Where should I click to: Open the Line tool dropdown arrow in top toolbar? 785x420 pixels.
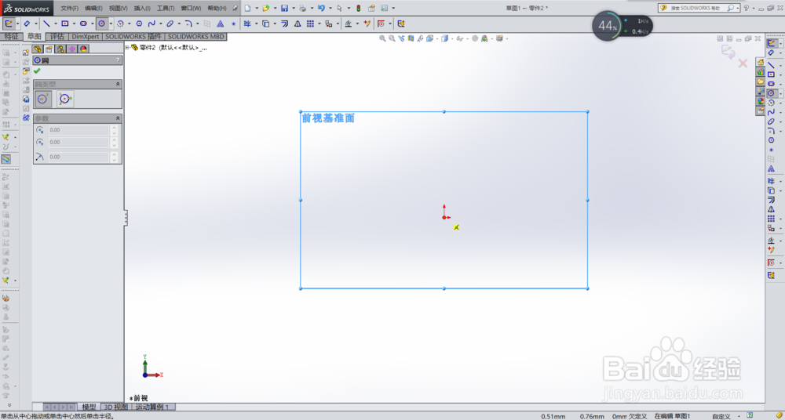55,24
